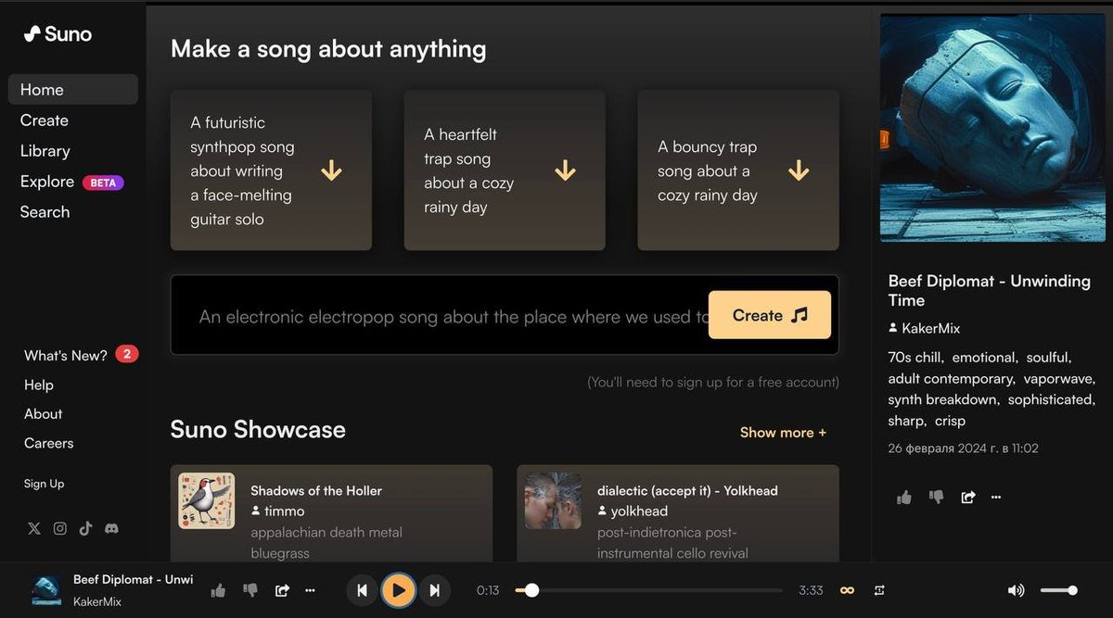Toggle infinite playback in the player

pyautogui.click(x=846, y=589)
